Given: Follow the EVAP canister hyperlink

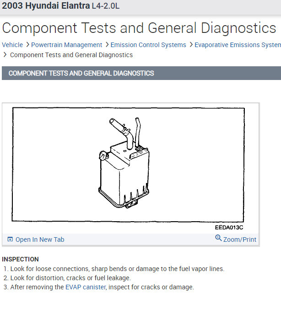Looking at the screenshot, I should [x=86, y=287].
